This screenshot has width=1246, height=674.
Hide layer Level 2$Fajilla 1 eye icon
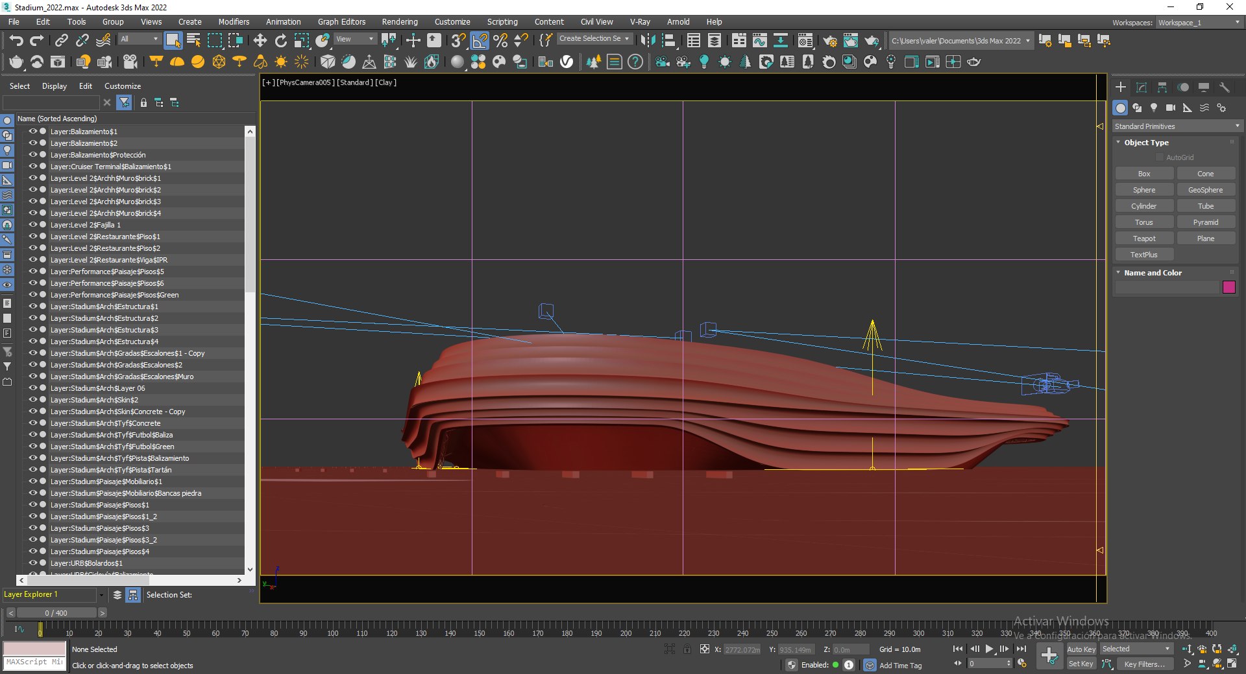pos(32,224)
